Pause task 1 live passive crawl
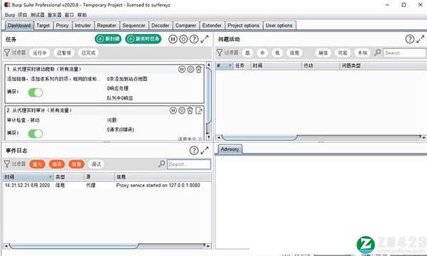427x256 pixels. (182, 69)
